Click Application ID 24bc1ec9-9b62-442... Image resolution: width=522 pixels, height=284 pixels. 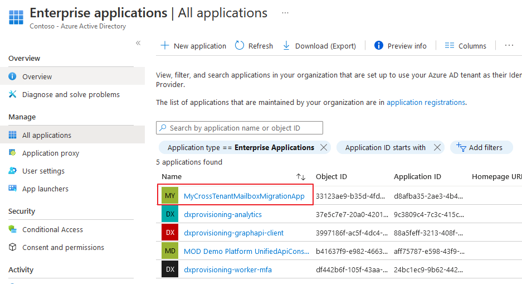click(428, 269)
